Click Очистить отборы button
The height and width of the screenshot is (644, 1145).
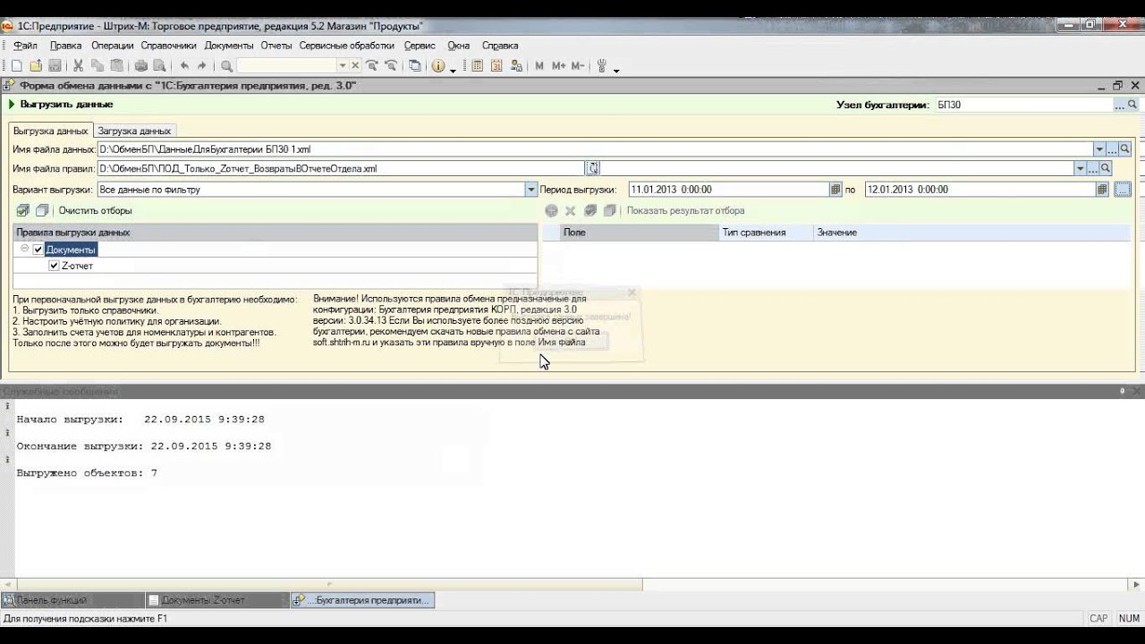[x=95, y=211]
